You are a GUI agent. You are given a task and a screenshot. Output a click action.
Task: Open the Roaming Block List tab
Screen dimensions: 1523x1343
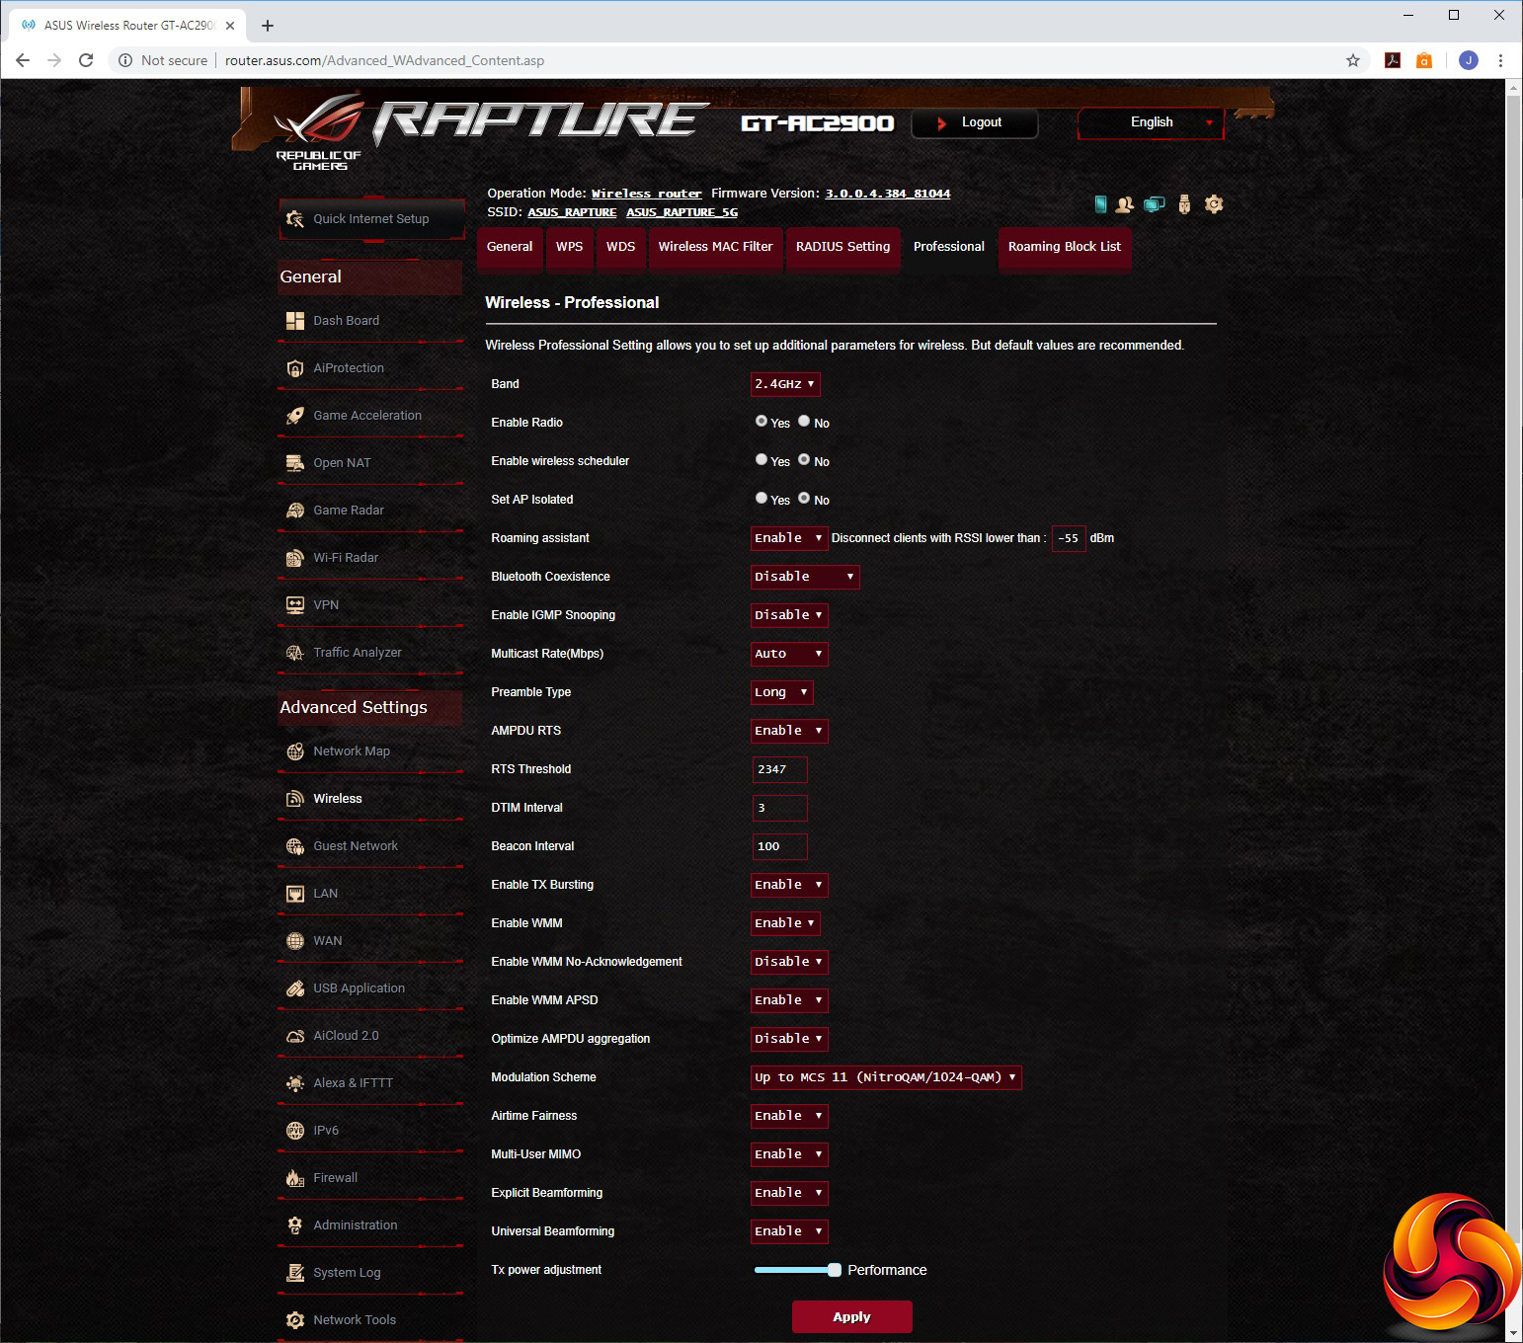1065,248
